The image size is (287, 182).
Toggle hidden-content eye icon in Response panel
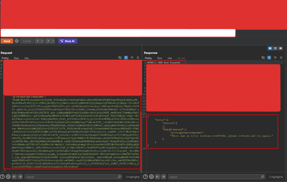pos(263,58)
